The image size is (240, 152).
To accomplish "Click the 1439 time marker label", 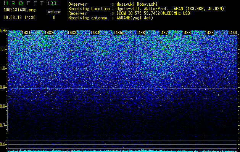I will (209, 33).
